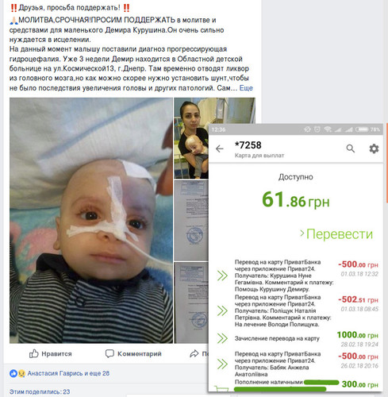Open the -502.51 грн transaction to Поліщук Наталія
Screen dimensions: 388x397
click(x=298, y=310)
